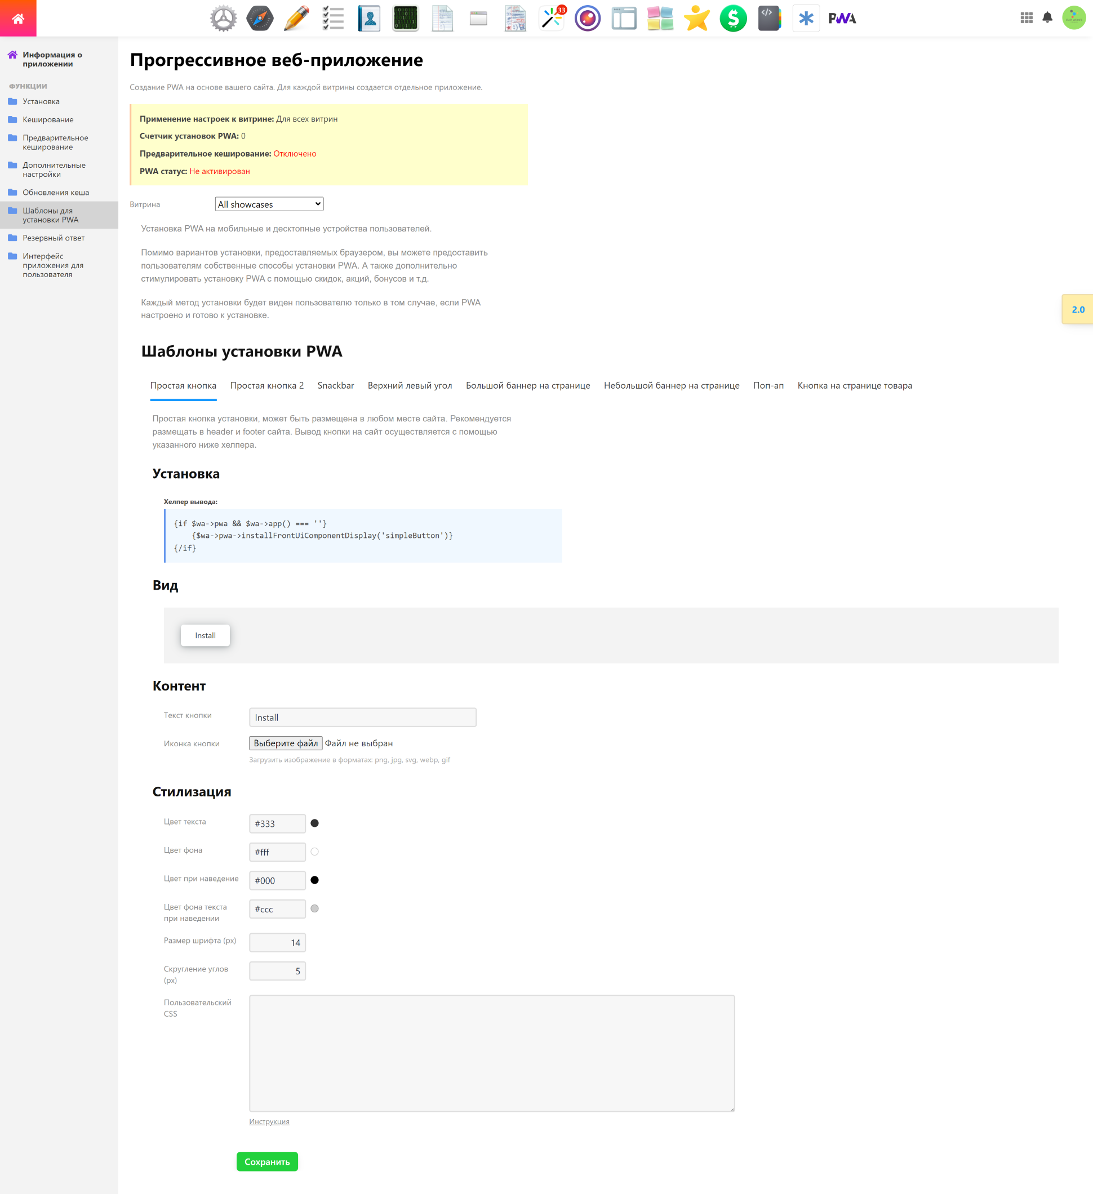This screenshot has width=1093, height=1194.
Task: Click the #333 text color swatch
Action: [x=314, y=823]
